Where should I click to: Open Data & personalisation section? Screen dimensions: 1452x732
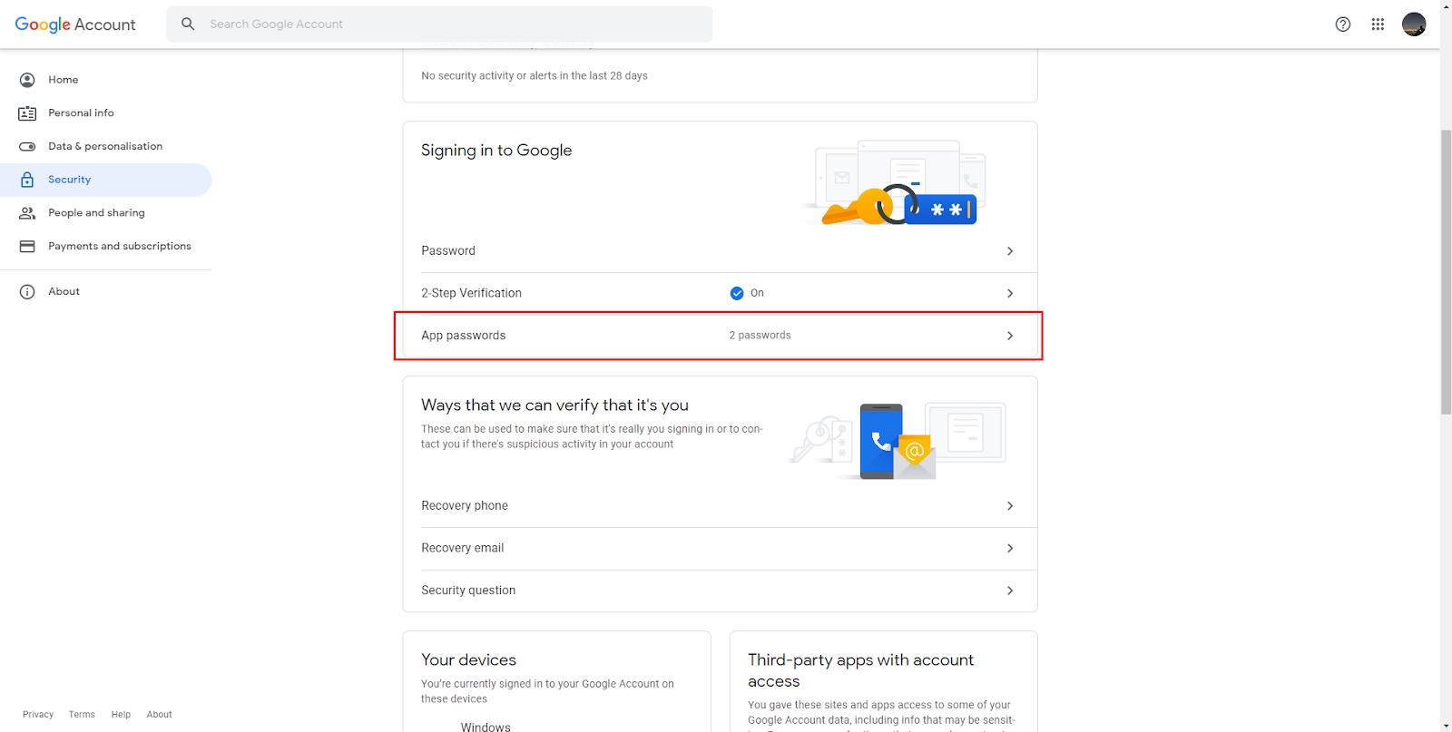[106, 146]
